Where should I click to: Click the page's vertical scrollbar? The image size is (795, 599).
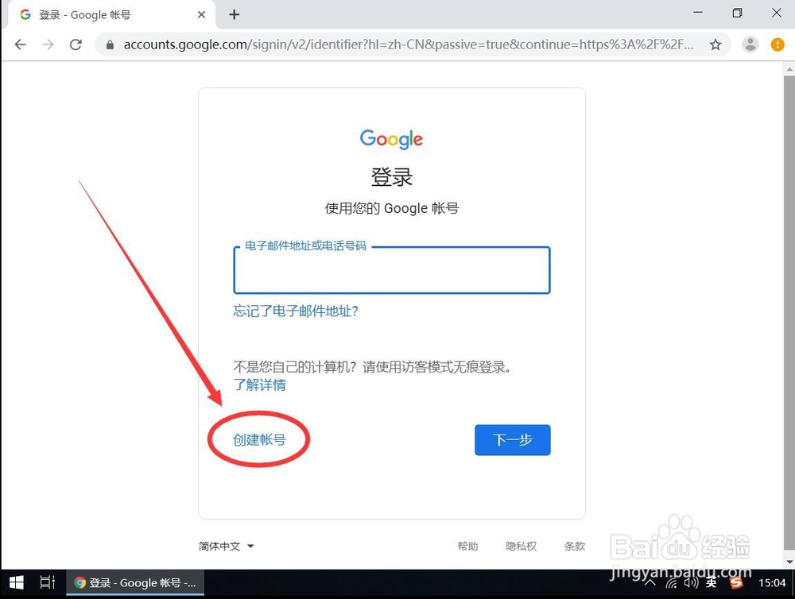789,311
